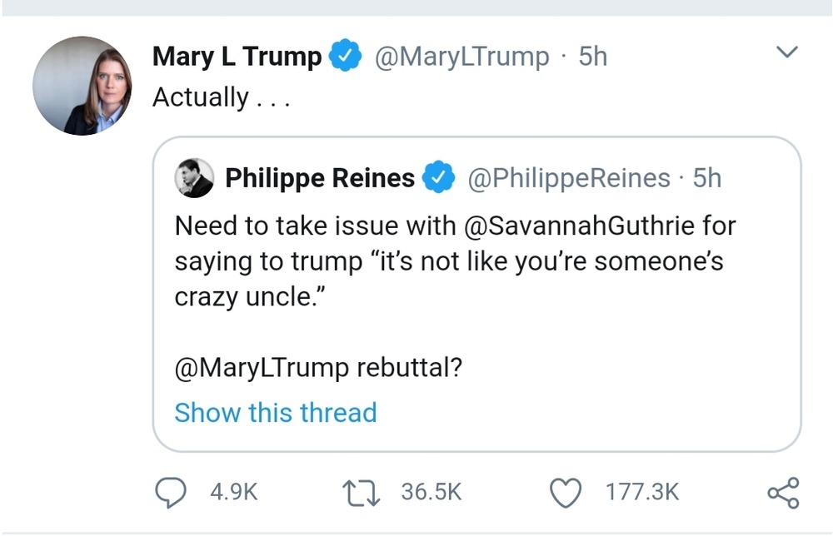Click the Show this thread link
The width and height of the screenshot is (833, 536).
point(276,412)
